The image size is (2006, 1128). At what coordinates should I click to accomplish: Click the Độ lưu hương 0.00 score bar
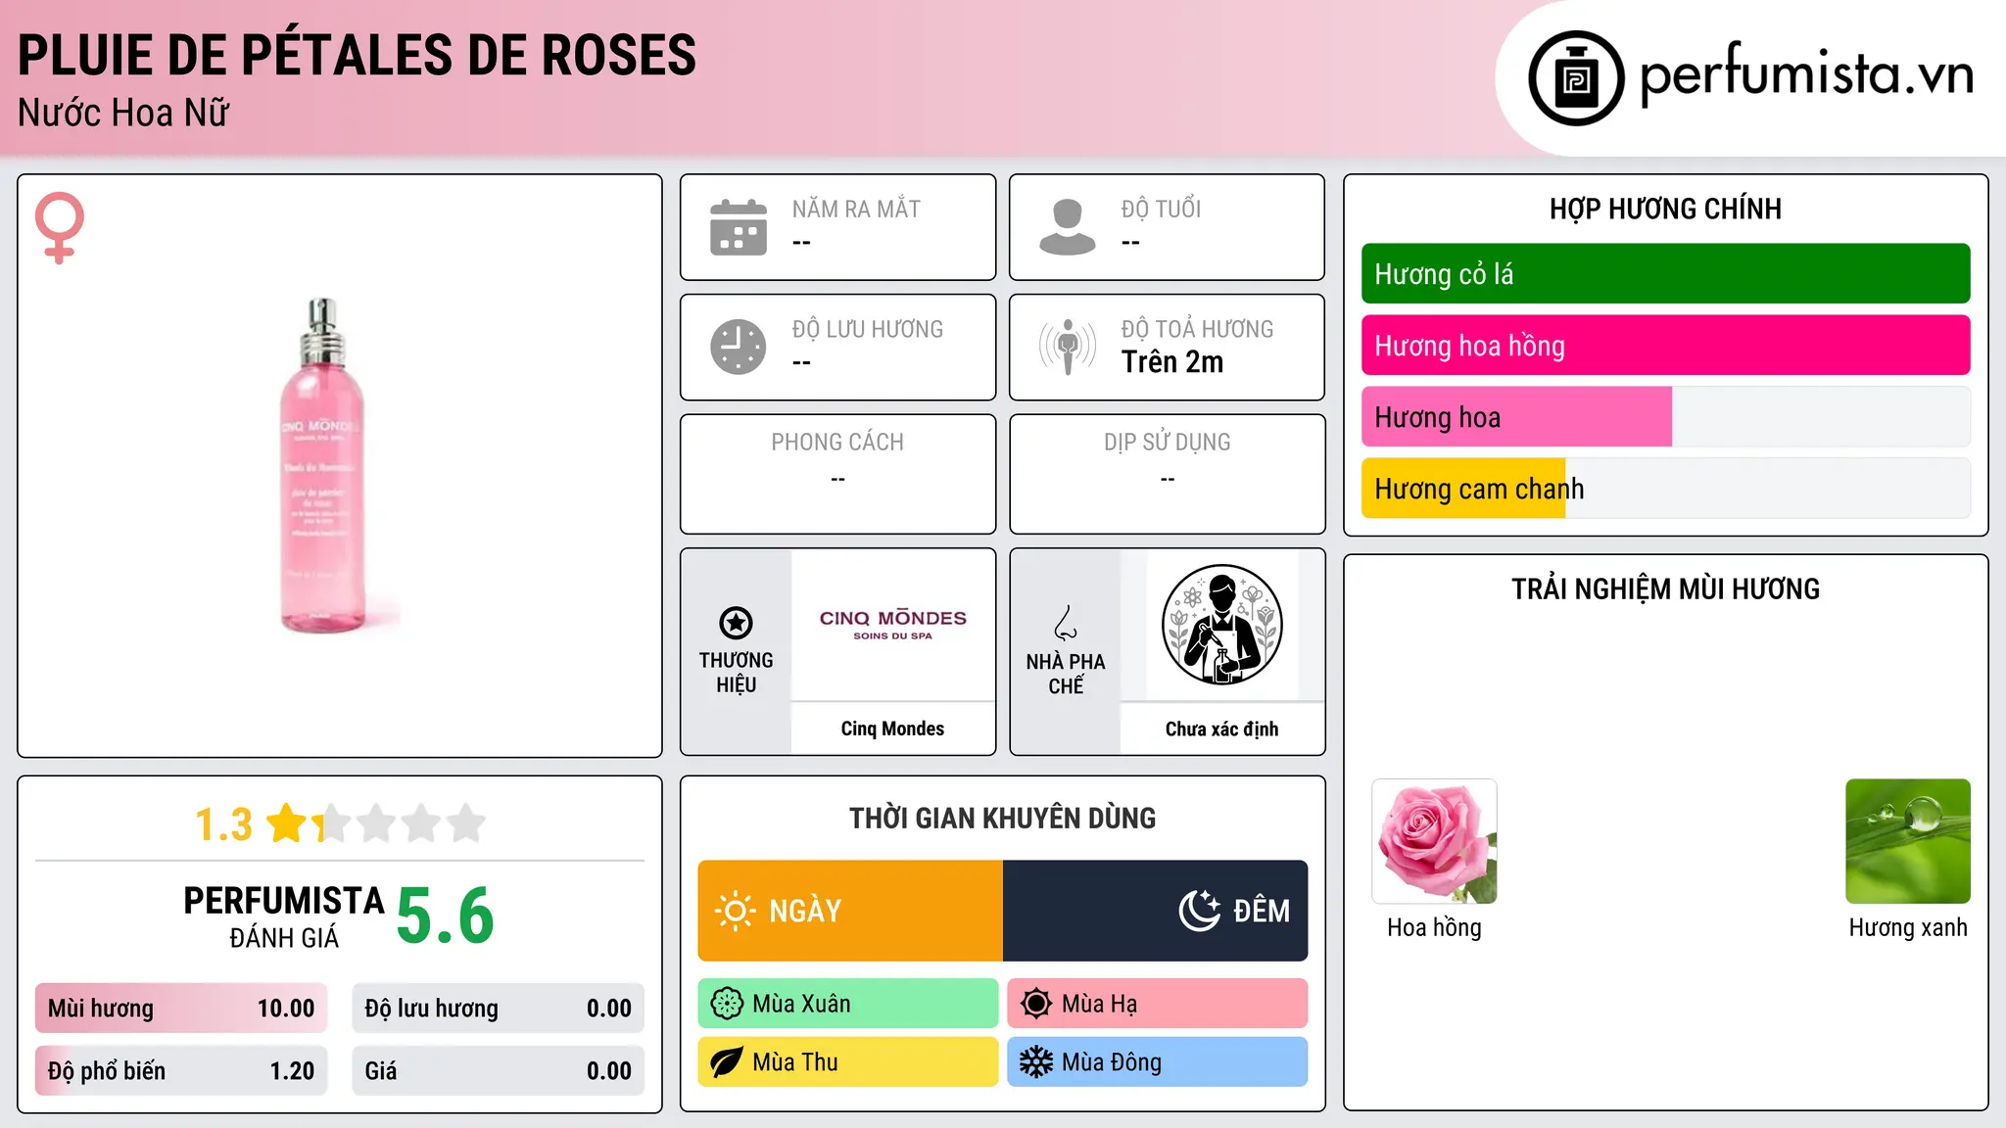498,1009
